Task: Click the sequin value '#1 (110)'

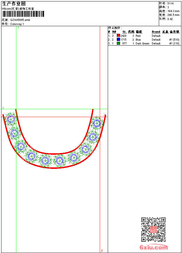Action: pyautogui.click(x=174, y=44)
